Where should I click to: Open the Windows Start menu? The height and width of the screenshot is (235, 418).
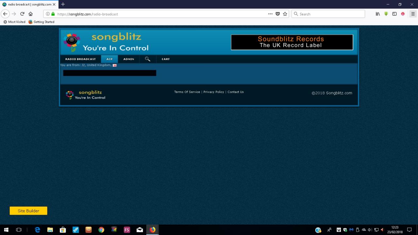coord(6,230)
